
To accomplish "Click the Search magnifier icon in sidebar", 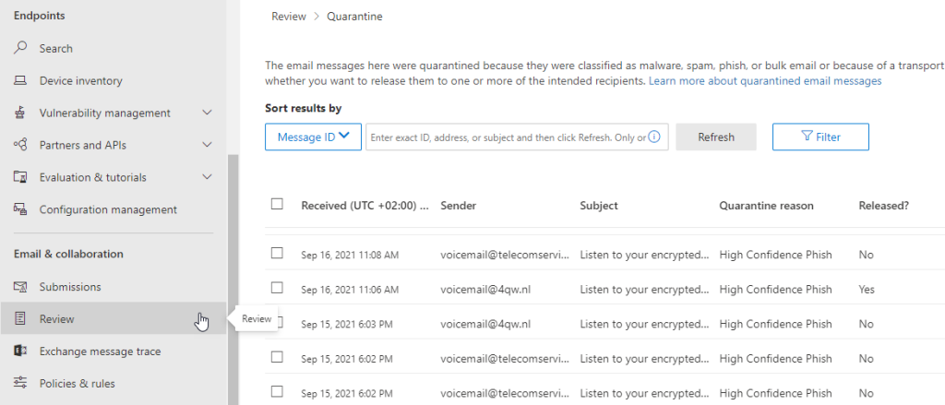I will [20, 48].
